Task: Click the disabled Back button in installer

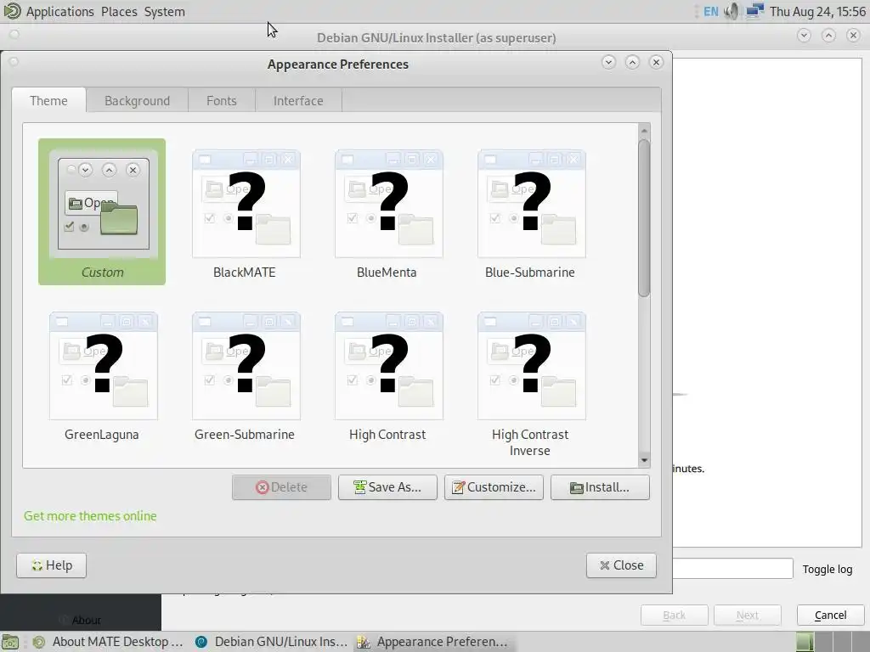Action: tap(674, 615)
